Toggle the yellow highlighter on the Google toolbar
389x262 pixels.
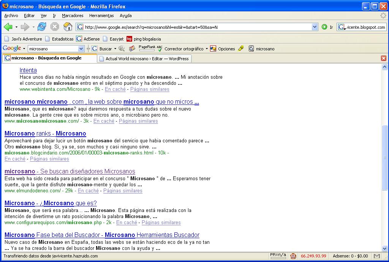241,48
